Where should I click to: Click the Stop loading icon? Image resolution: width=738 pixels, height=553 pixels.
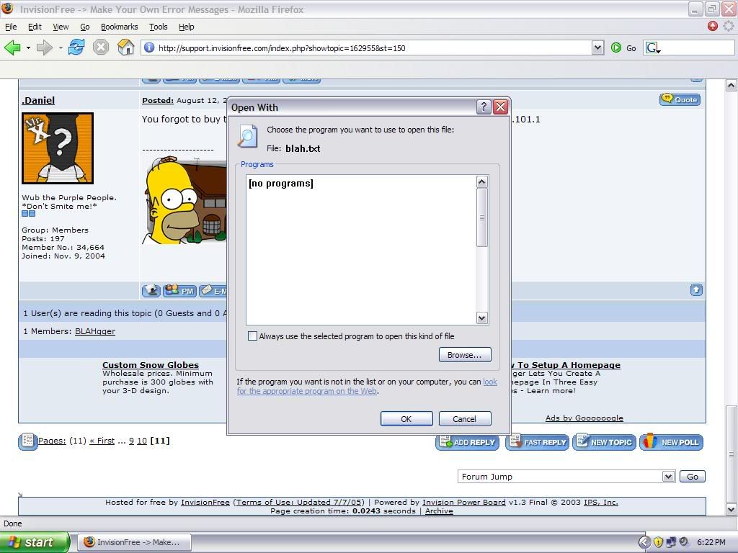[x=101, y=47]
